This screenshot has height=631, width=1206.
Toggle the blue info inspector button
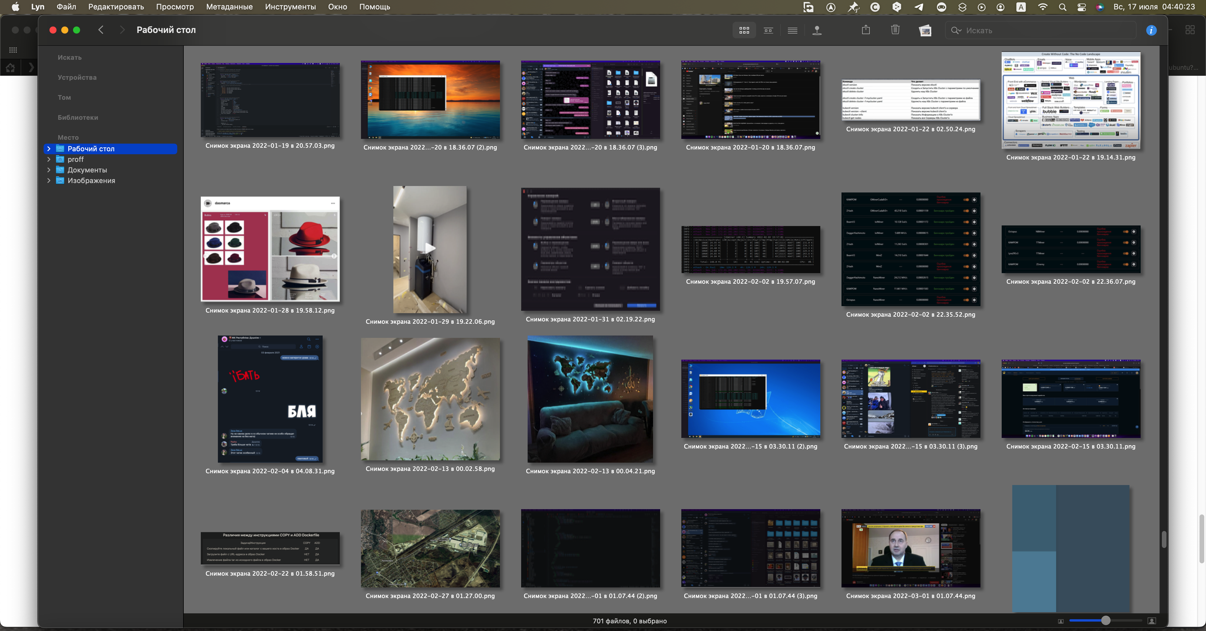(1151, 30)
